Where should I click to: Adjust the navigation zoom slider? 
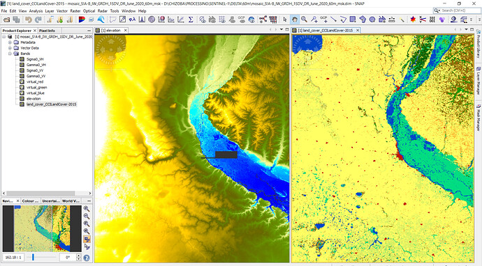tap(33, 258)
